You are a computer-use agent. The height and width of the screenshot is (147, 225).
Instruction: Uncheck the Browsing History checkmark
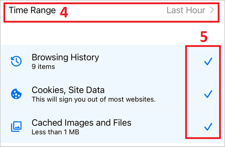click(208, 61)
